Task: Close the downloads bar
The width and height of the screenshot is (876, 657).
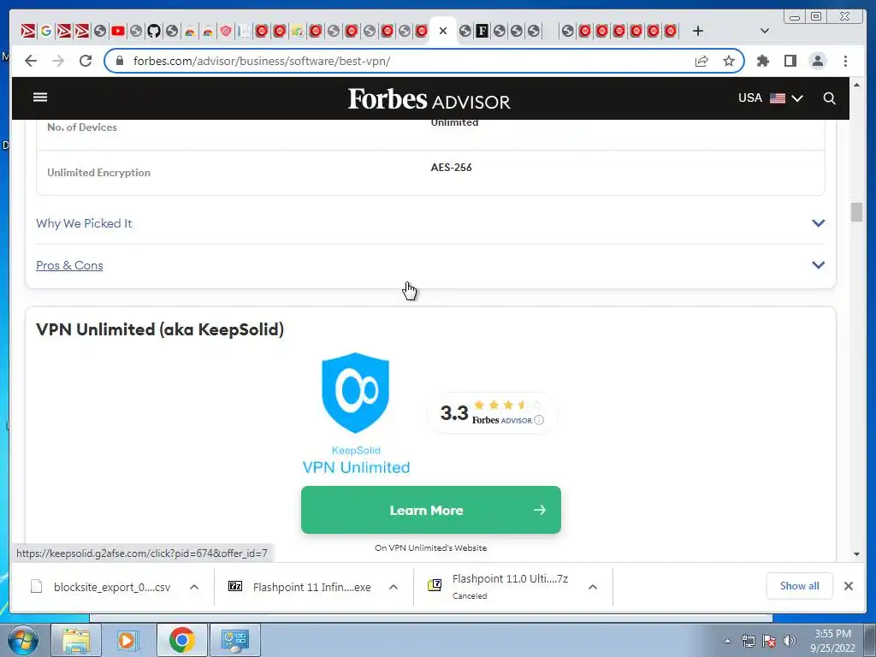Action: tap(848, 585)
